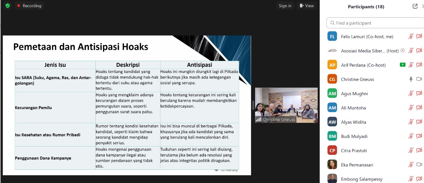Select the CP avatar of Citra Prastuti
The width and height of the screenshot is (424, 183).
(332, 151)
